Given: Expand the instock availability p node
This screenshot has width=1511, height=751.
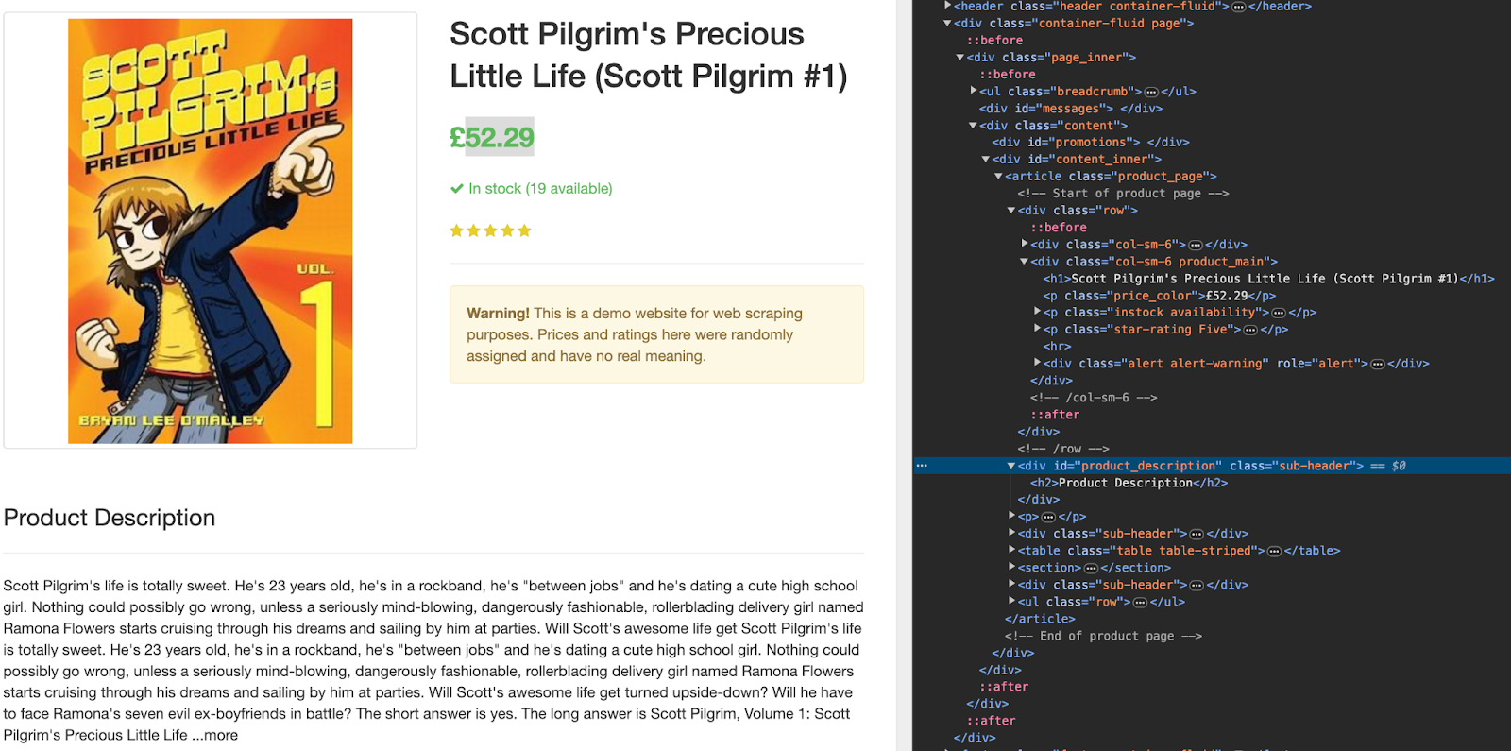Looking at the screenshot, I should pyautogui.click(x=1037, y=312).
